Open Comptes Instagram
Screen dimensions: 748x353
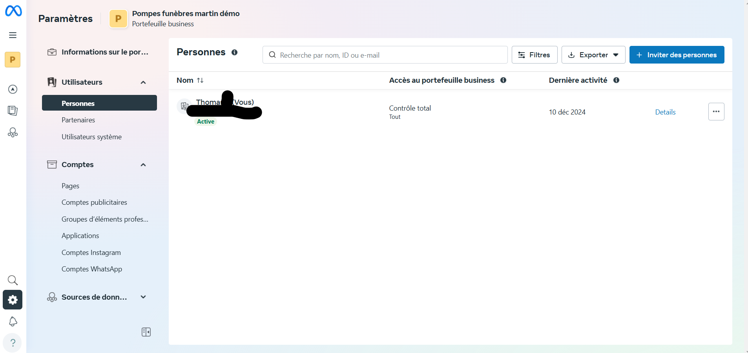point(91,253)
